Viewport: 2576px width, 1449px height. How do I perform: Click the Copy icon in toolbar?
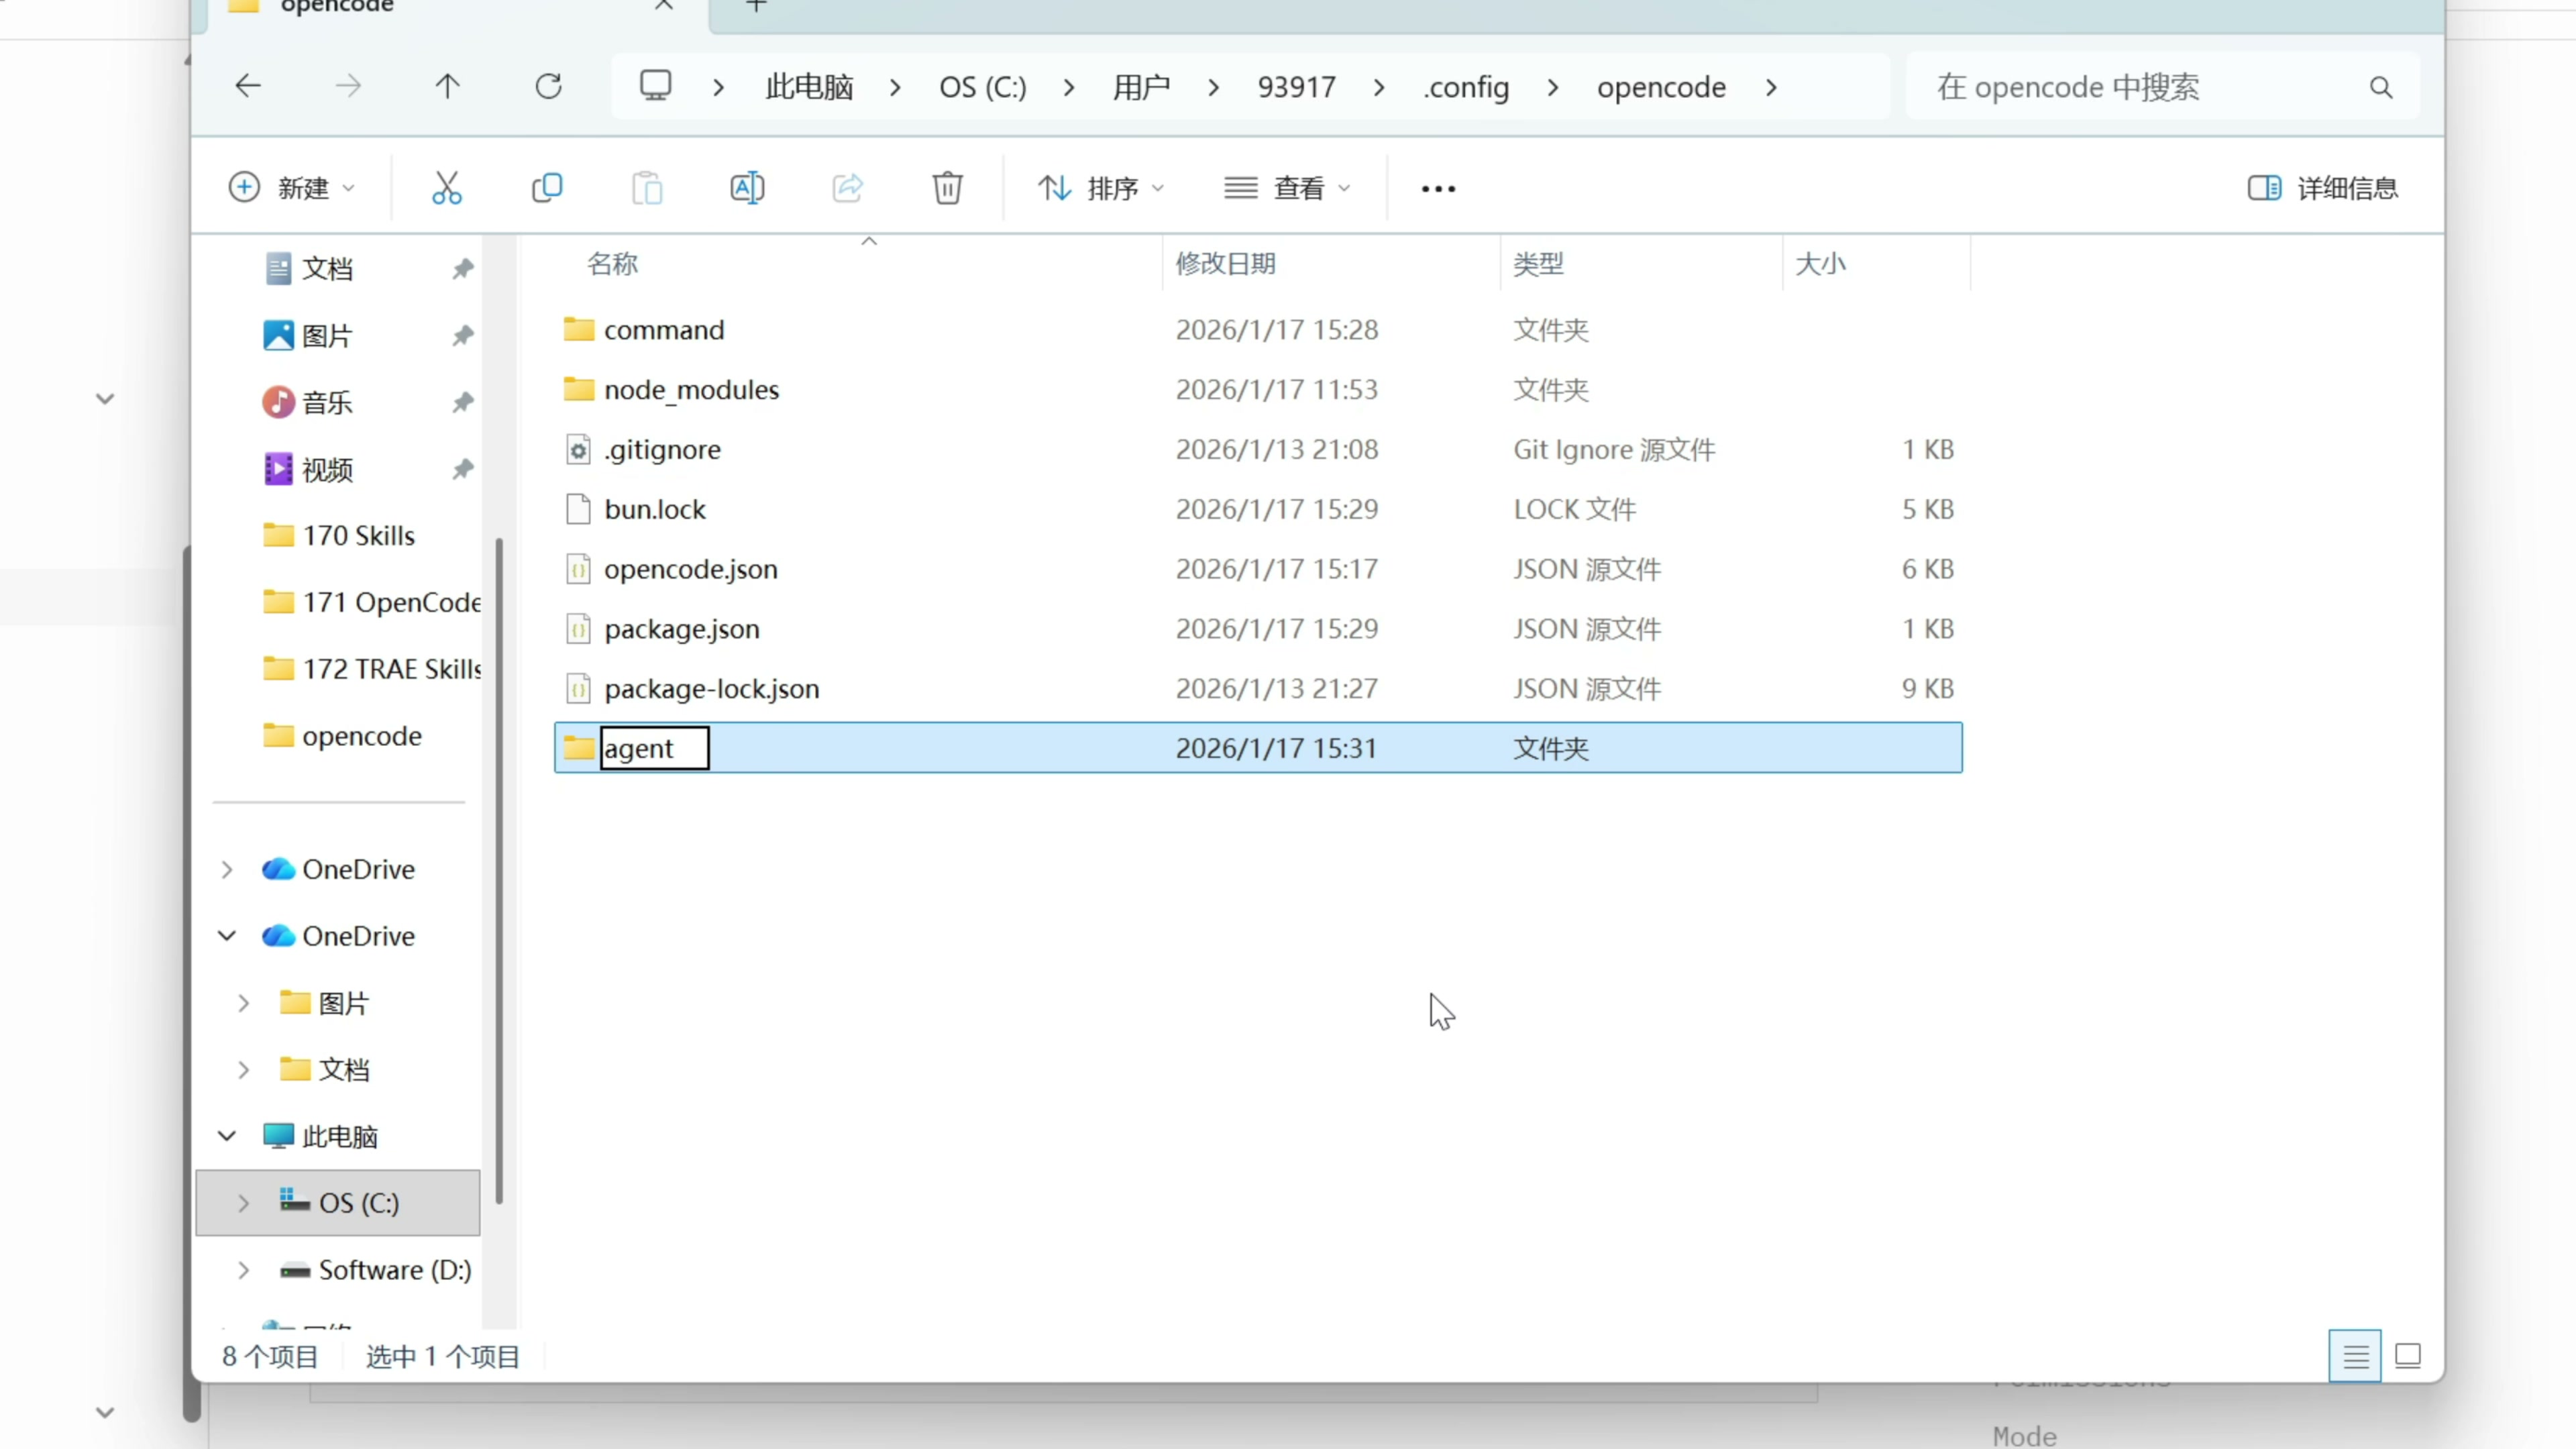point(547,188)
